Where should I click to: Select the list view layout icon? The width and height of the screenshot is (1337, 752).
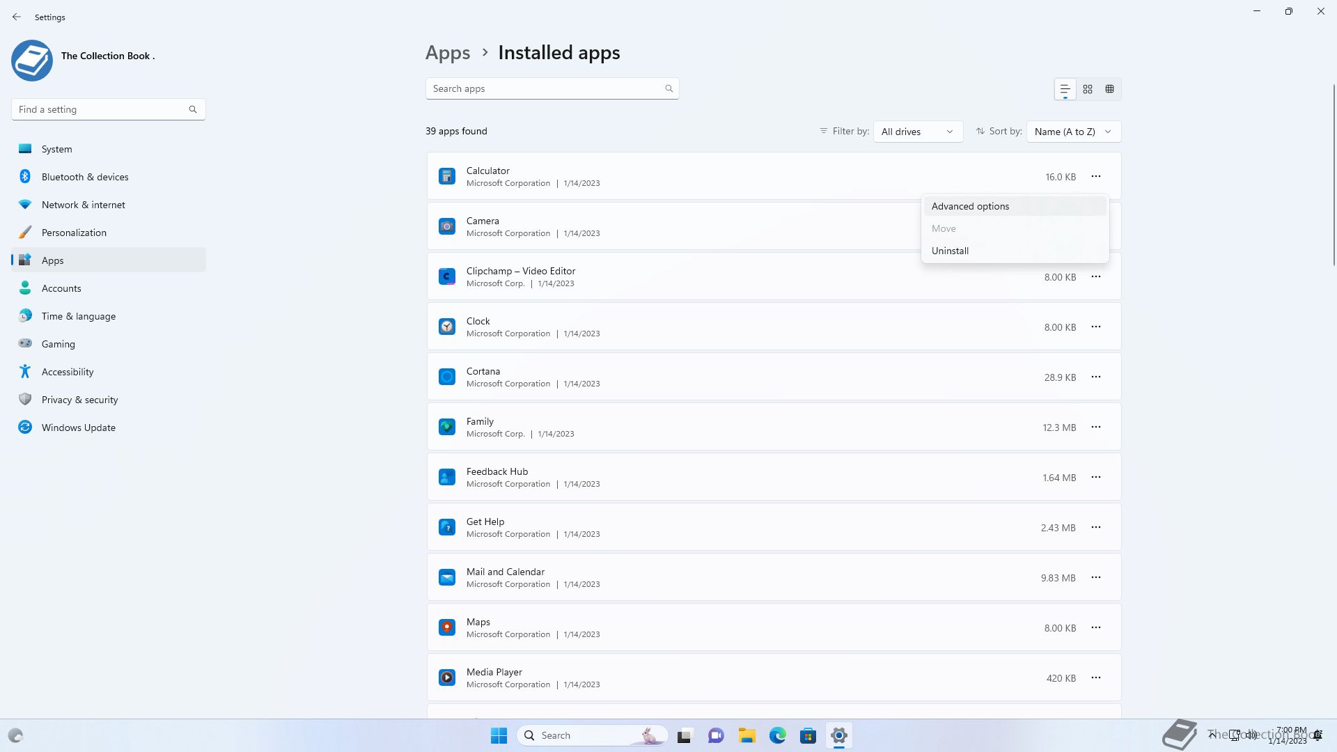pos(1065,89)
